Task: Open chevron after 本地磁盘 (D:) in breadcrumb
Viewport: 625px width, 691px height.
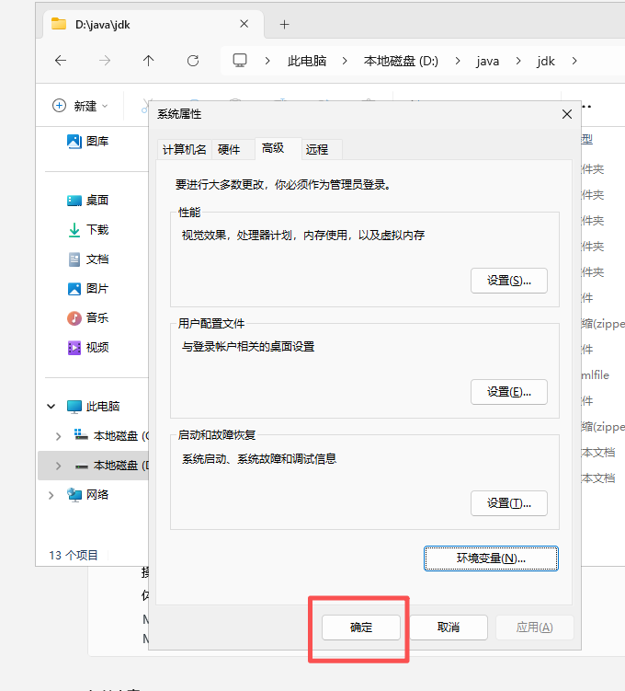Action: point(458,61)
